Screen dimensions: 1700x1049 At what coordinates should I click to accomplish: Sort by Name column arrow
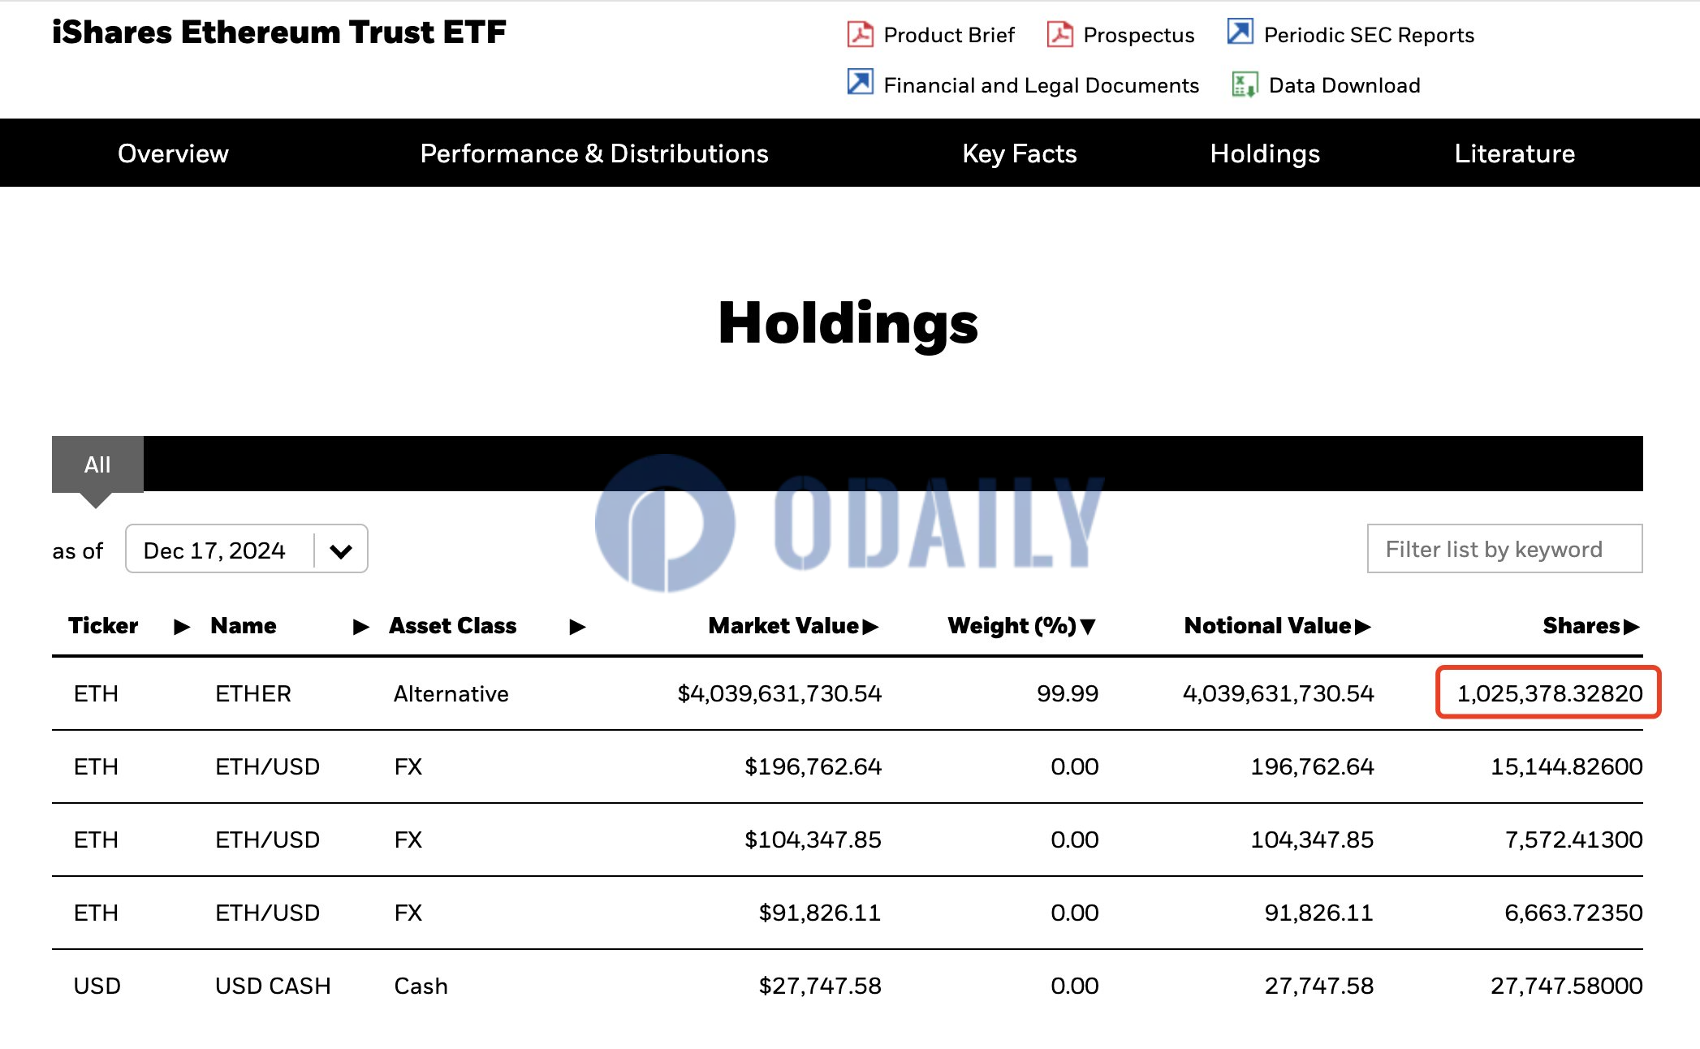tap(361, 627)
